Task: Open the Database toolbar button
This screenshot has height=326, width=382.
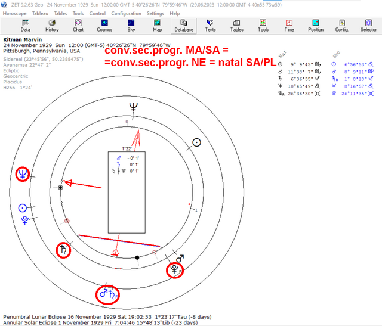Action: (x=184, y=26)
